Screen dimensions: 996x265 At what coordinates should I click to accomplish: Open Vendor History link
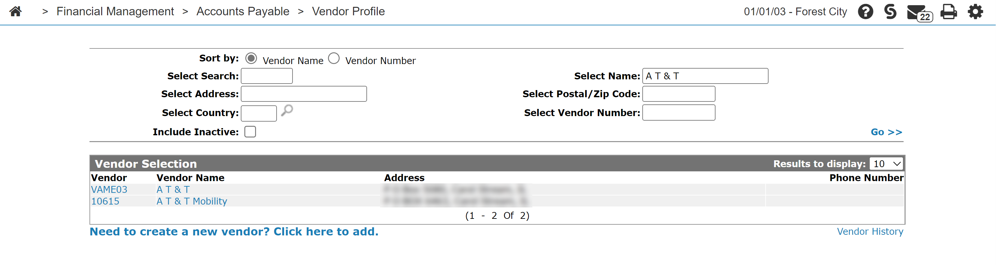[x=870, y=232]
